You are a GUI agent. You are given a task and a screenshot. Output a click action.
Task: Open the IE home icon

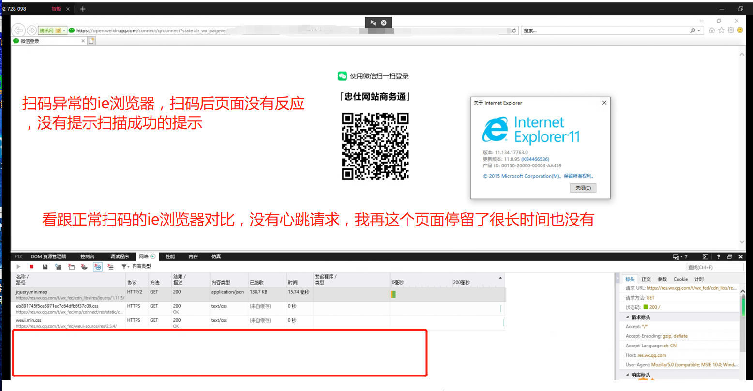coord(712,30)
